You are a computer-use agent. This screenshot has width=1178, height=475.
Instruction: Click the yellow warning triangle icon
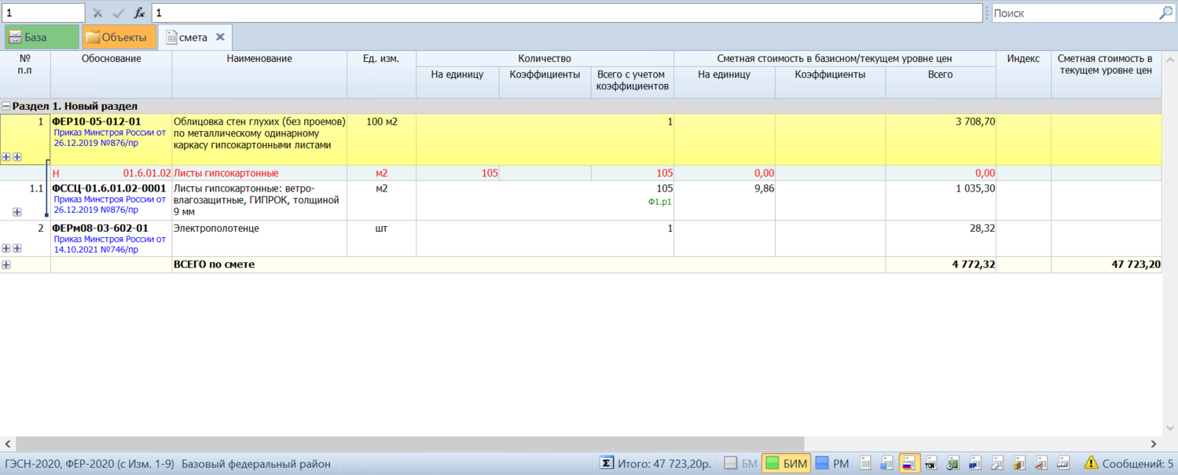coord(1091,463)
